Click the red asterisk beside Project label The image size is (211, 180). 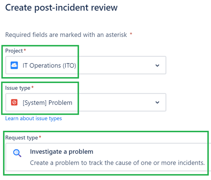tap(25, 50)
